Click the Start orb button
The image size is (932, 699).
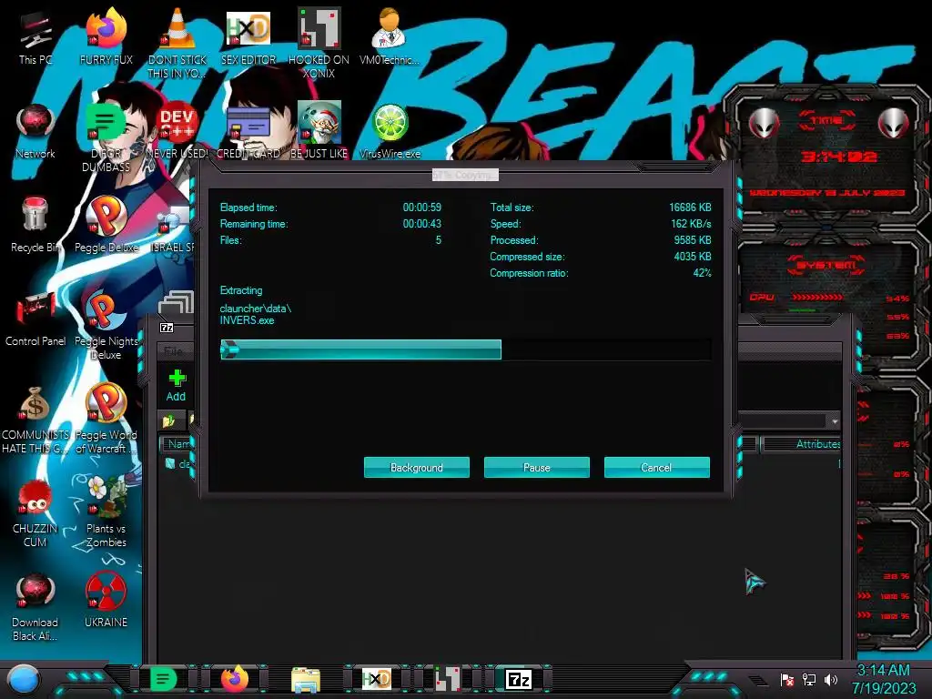24,680
